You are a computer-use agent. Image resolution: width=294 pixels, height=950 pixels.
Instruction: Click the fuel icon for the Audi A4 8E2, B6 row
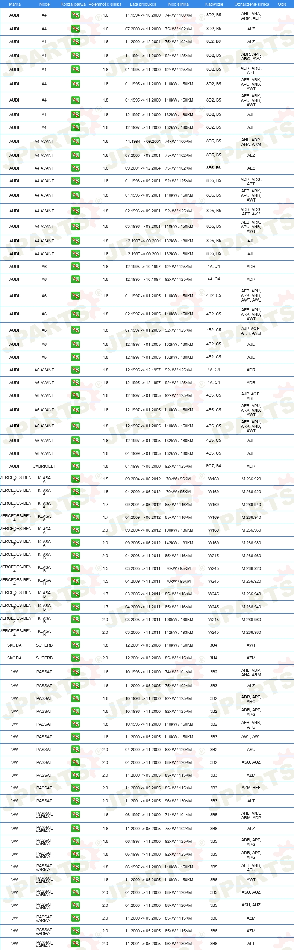[x=75, y=42]
